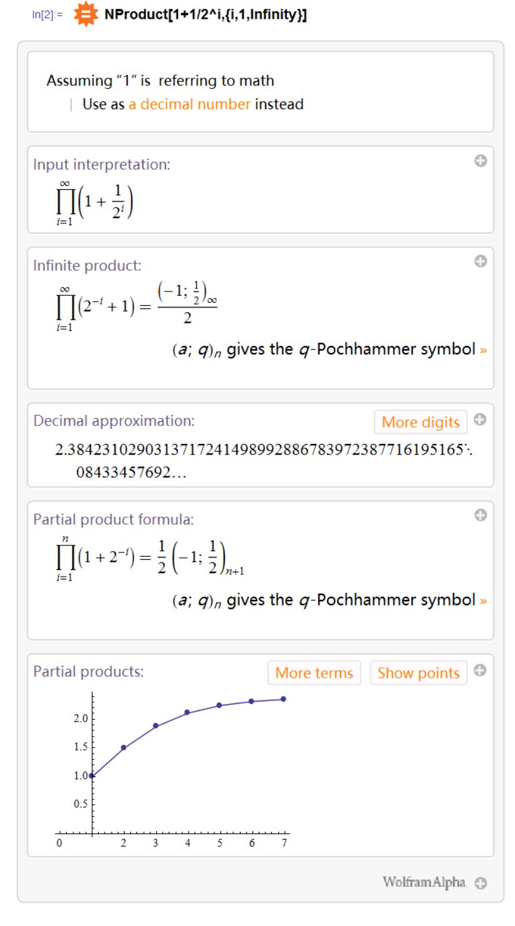Open q-Pochhammer link under Partial product formula
This screenshot has width=515, height=926.
[482, 600]
